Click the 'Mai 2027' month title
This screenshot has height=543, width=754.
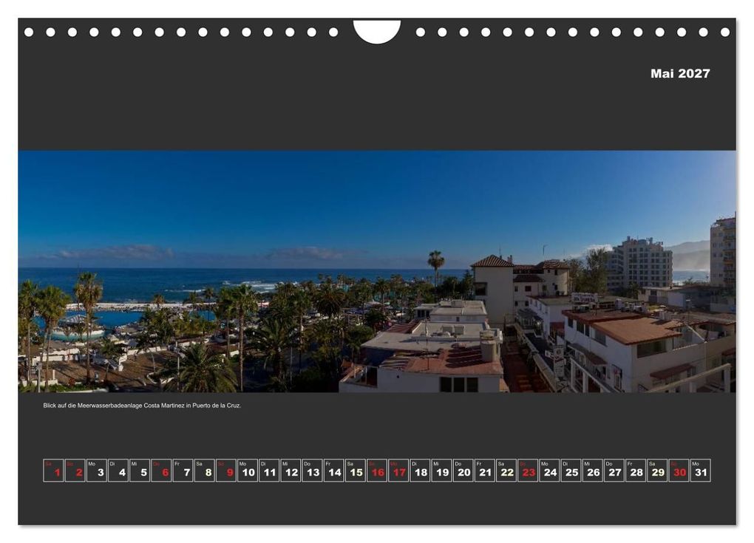pyautogui.click(x=680, y=74)
